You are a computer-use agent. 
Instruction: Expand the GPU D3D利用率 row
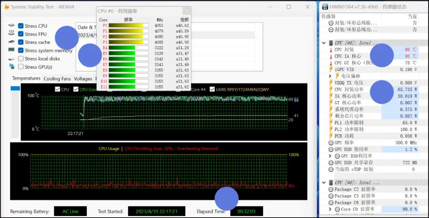coord(330,156)
